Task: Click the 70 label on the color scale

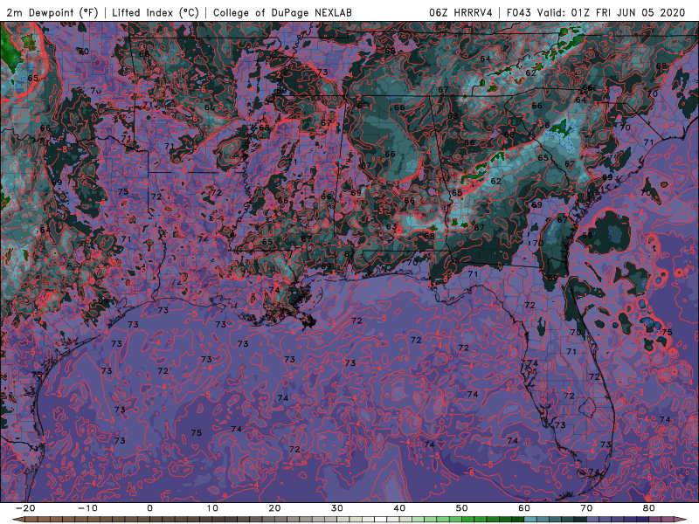Action: [586, 508]
